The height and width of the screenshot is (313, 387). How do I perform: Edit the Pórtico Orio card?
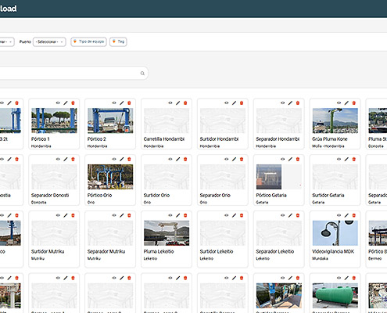click(122, 159)
